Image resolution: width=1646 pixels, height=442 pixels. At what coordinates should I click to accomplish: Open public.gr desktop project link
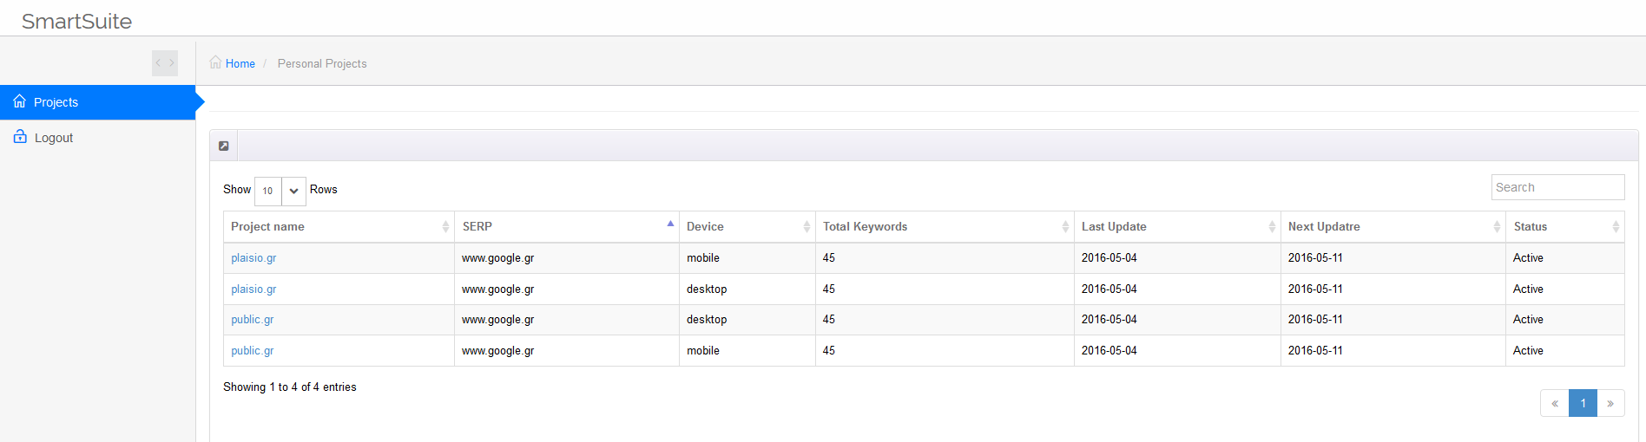coord(252,320)
